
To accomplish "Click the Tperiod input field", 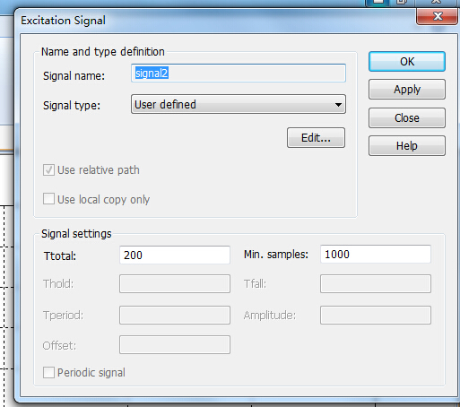I will pos(175,315).
